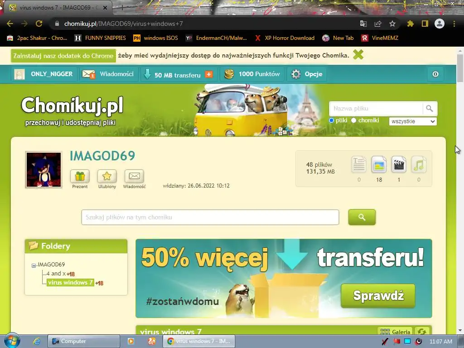The height and width of the screenshot is (348, 464).
Task: Focus the Nazwa pliku search field
Action: tap(376, 109)
